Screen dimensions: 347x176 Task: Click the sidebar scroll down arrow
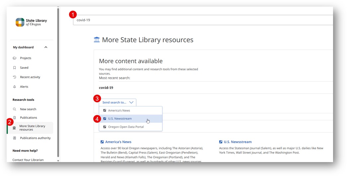(x=58, y=161)
